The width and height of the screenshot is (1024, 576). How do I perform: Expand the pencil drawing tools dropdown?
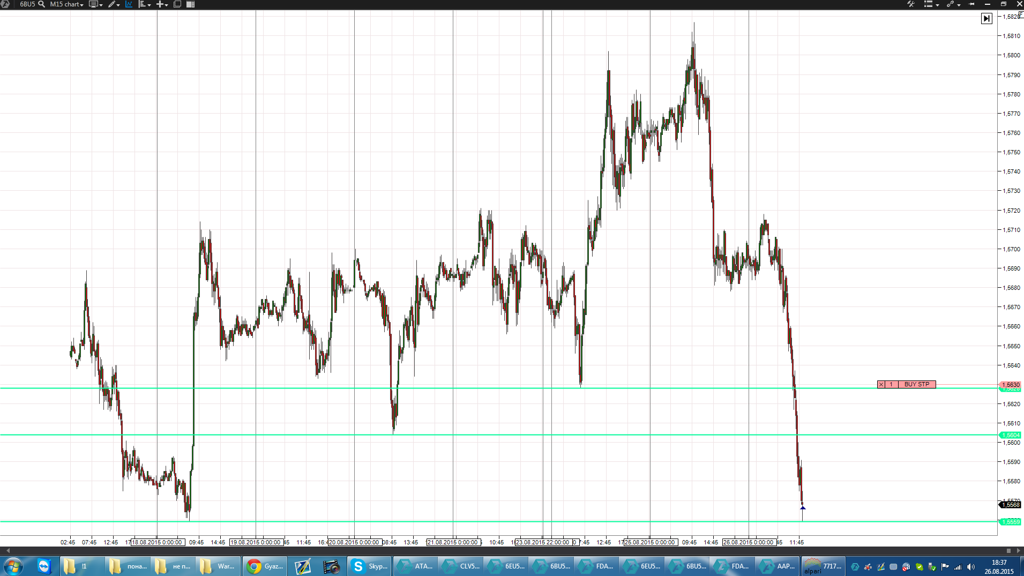114,4
